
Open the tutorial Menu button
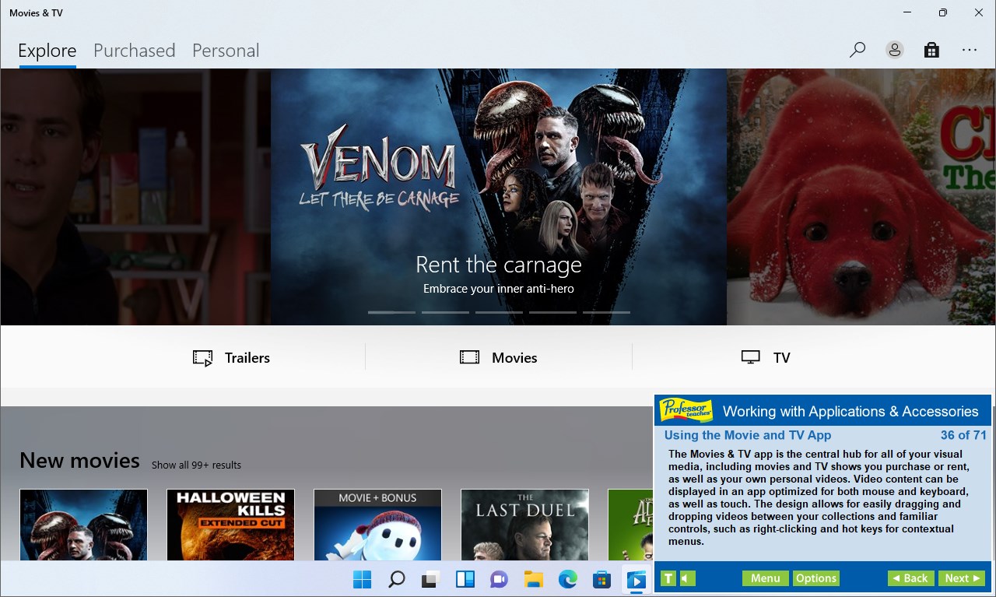pyautogui.click(x=766, y=578)
